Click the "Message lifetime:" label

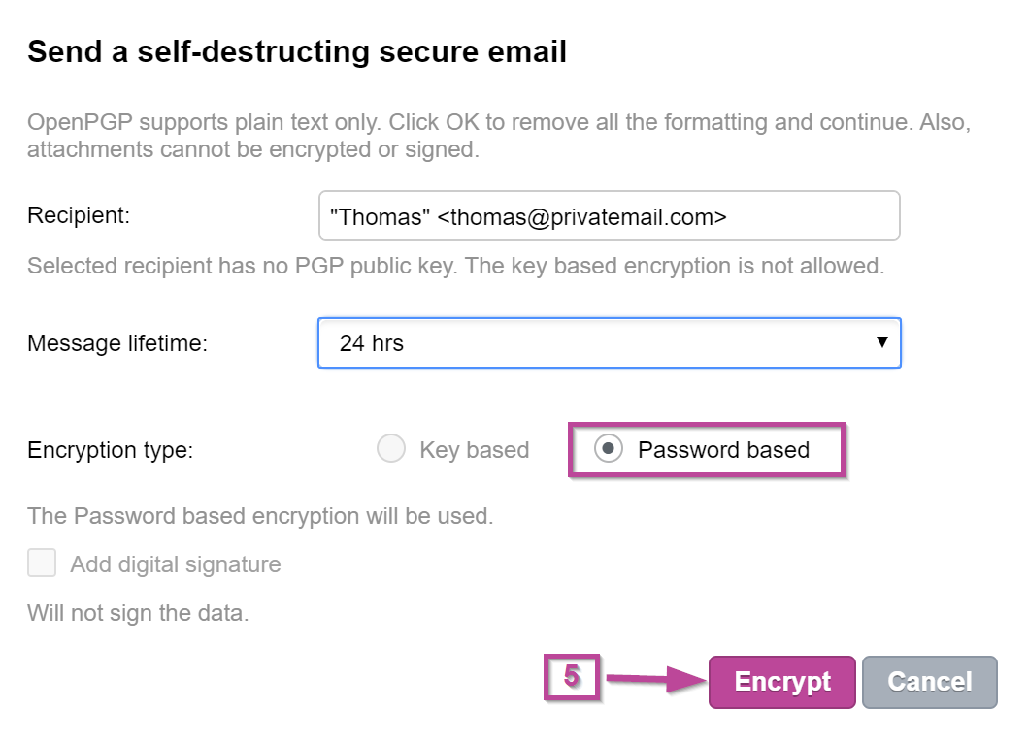tap(117, 342)
